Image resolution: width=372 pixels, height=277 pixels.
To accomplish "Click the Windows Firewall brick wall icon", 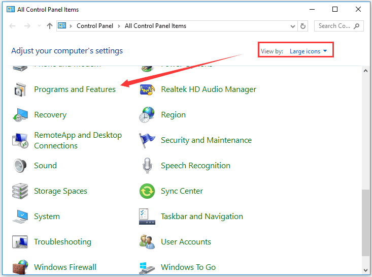I will tap(20, 267).
